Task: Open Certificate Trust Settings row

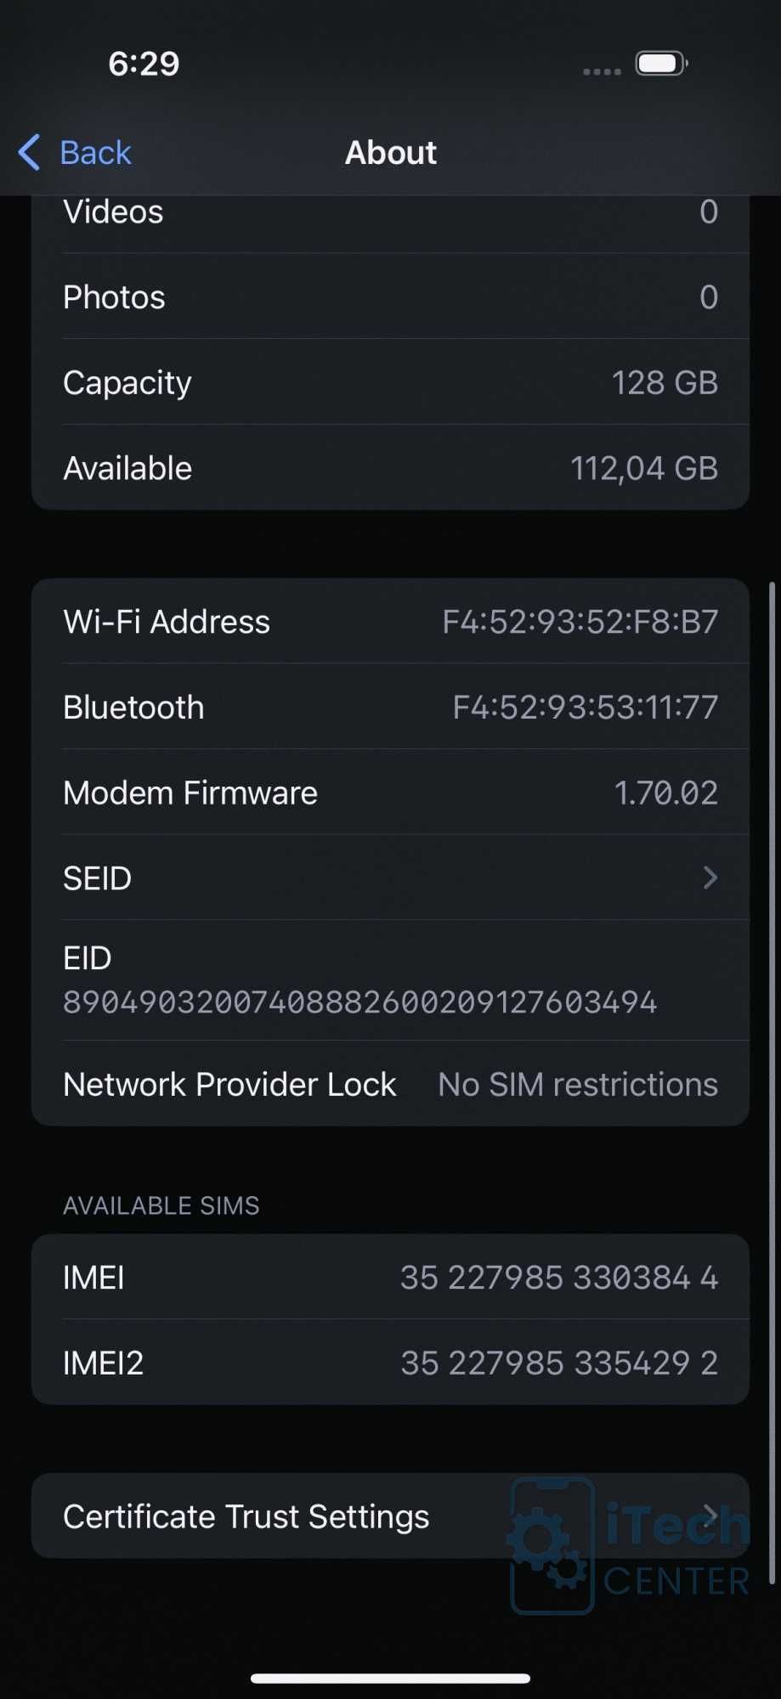Action: pyautogui.click(x=390, y=1516)
